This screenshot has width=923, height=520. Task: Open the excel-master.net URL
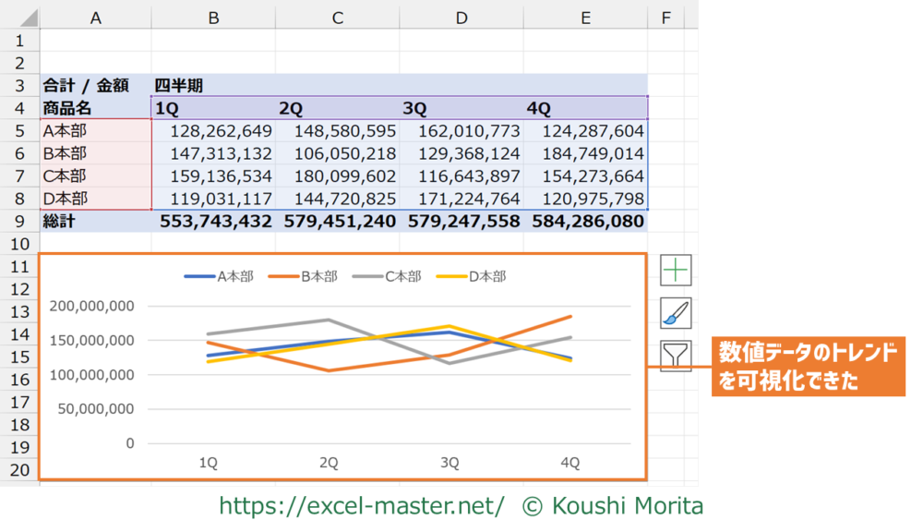361,506
